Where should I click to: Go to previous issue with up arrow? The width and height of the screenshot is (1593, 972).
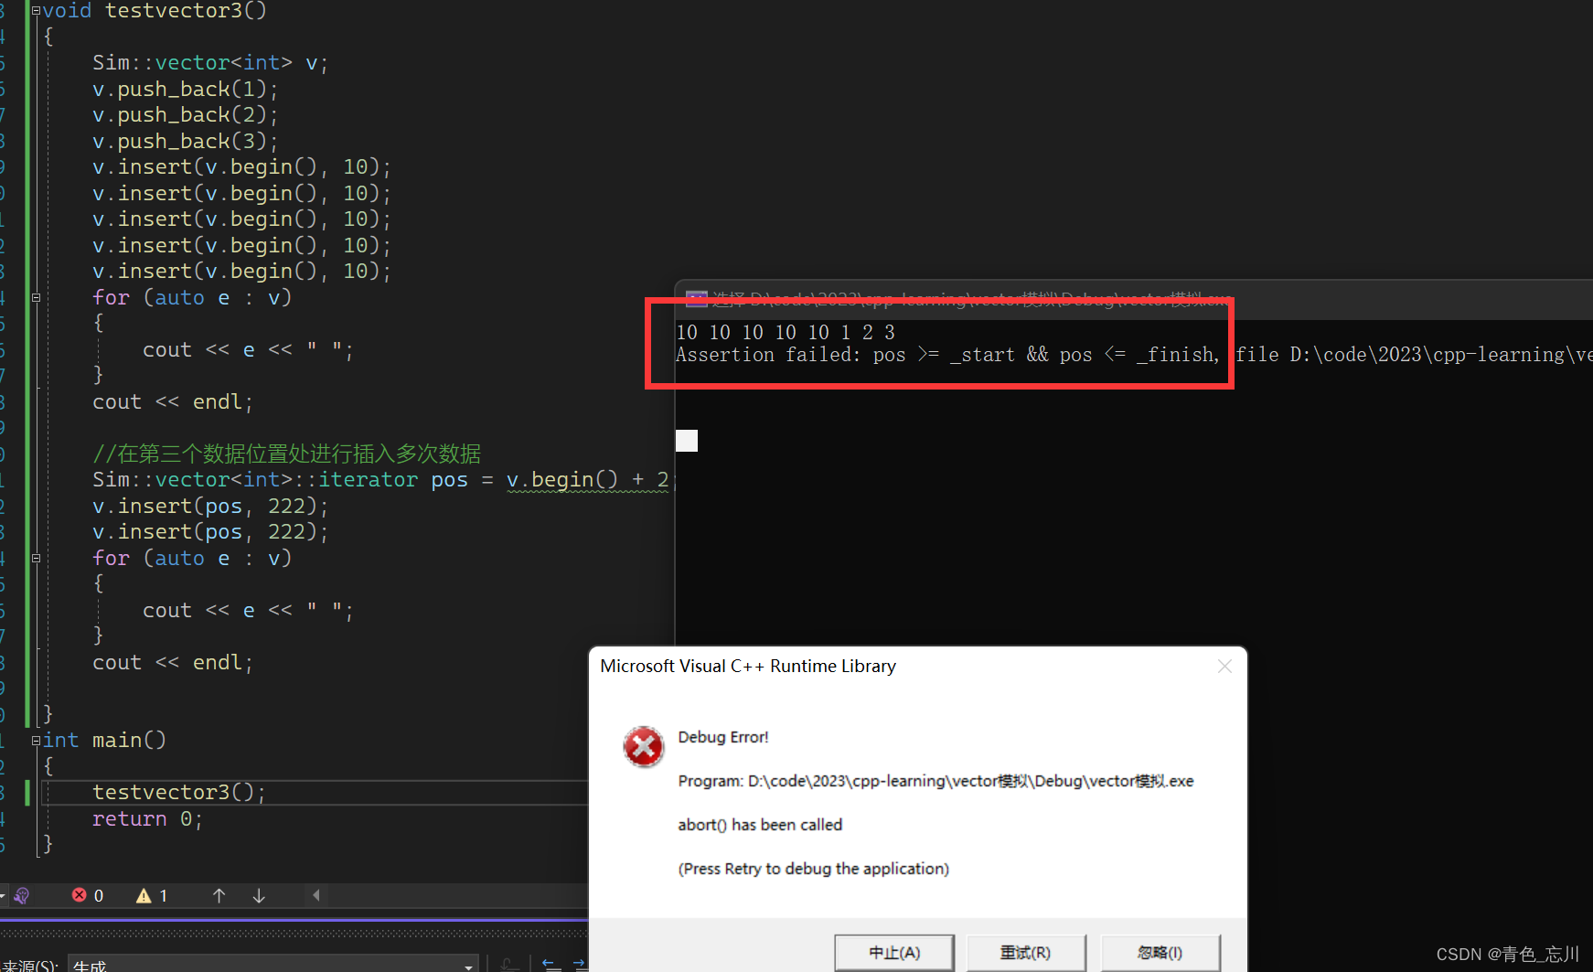[219, 895]
